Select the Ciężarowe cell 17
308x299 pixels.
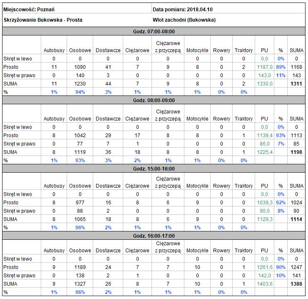click(137, 136)
